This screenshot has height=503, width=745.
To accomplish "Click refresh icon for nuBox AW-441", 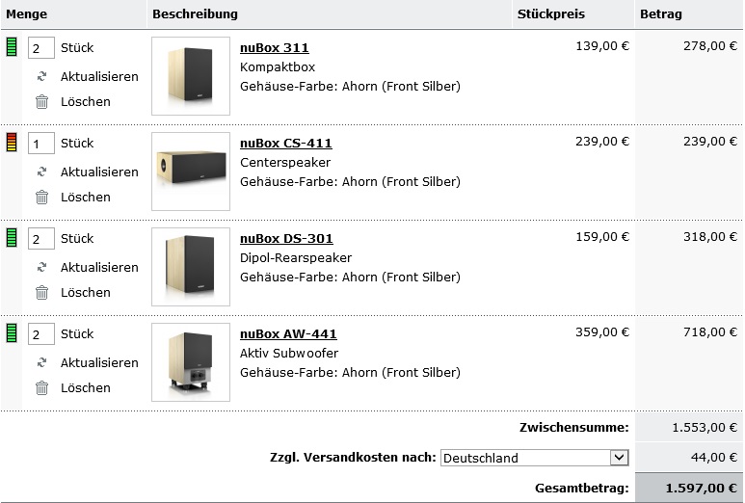I will (x=41, y=362).
